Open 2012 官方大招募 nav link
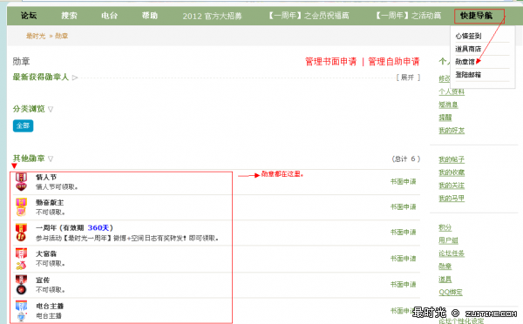 tap(212, 16)
